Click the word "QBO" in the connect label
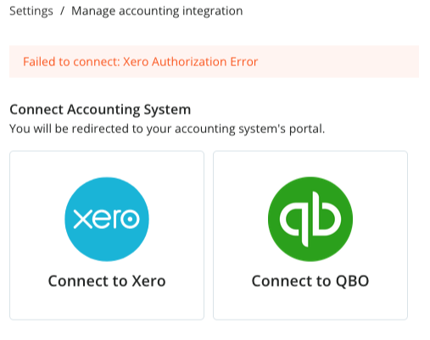Viewport: 430px width, 340px height. click(x=352, y=281)
